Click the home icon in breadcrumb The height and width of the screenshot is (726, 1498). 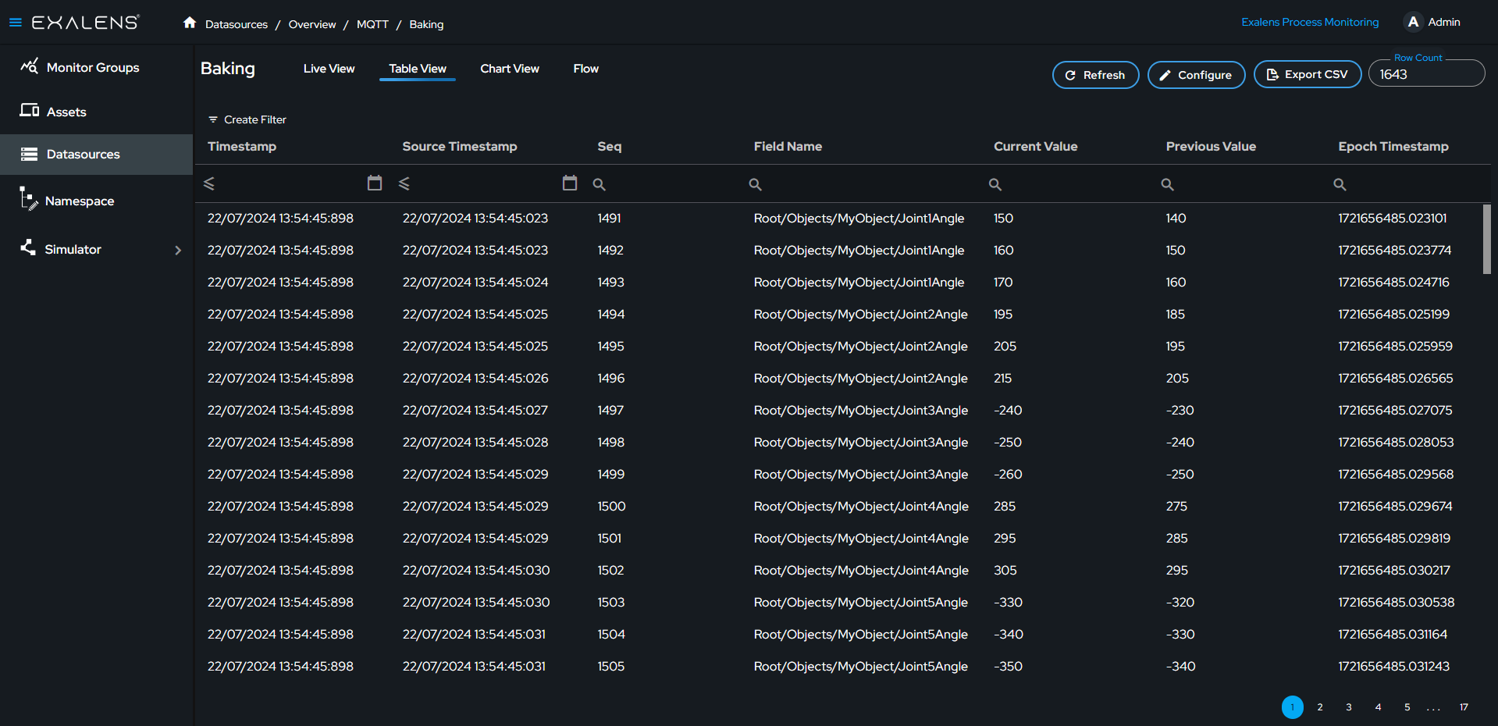coord(190,23)
